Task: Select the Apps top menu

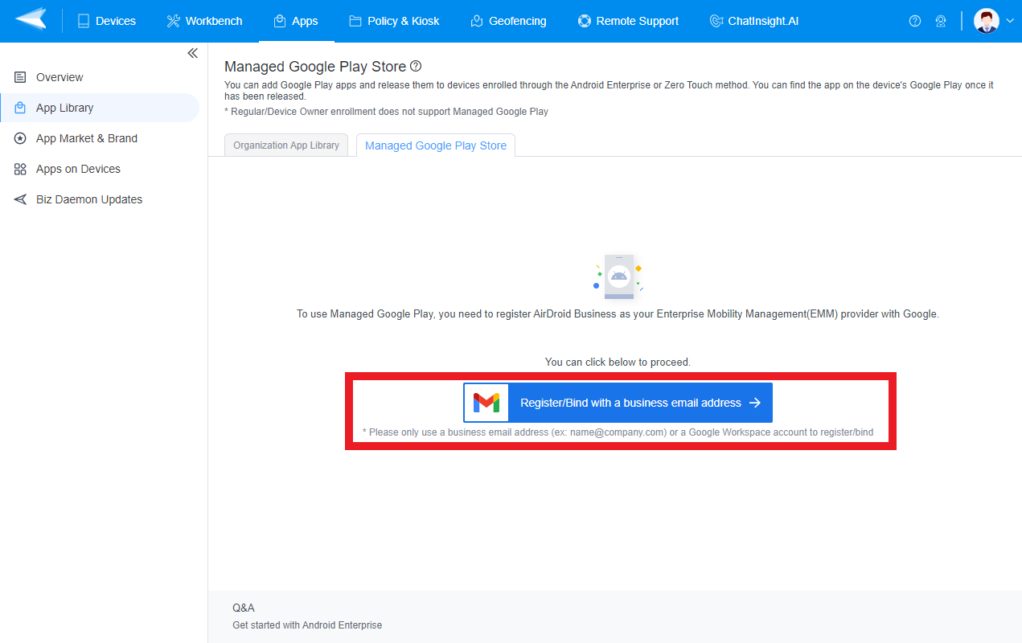Action: point(296,21)
